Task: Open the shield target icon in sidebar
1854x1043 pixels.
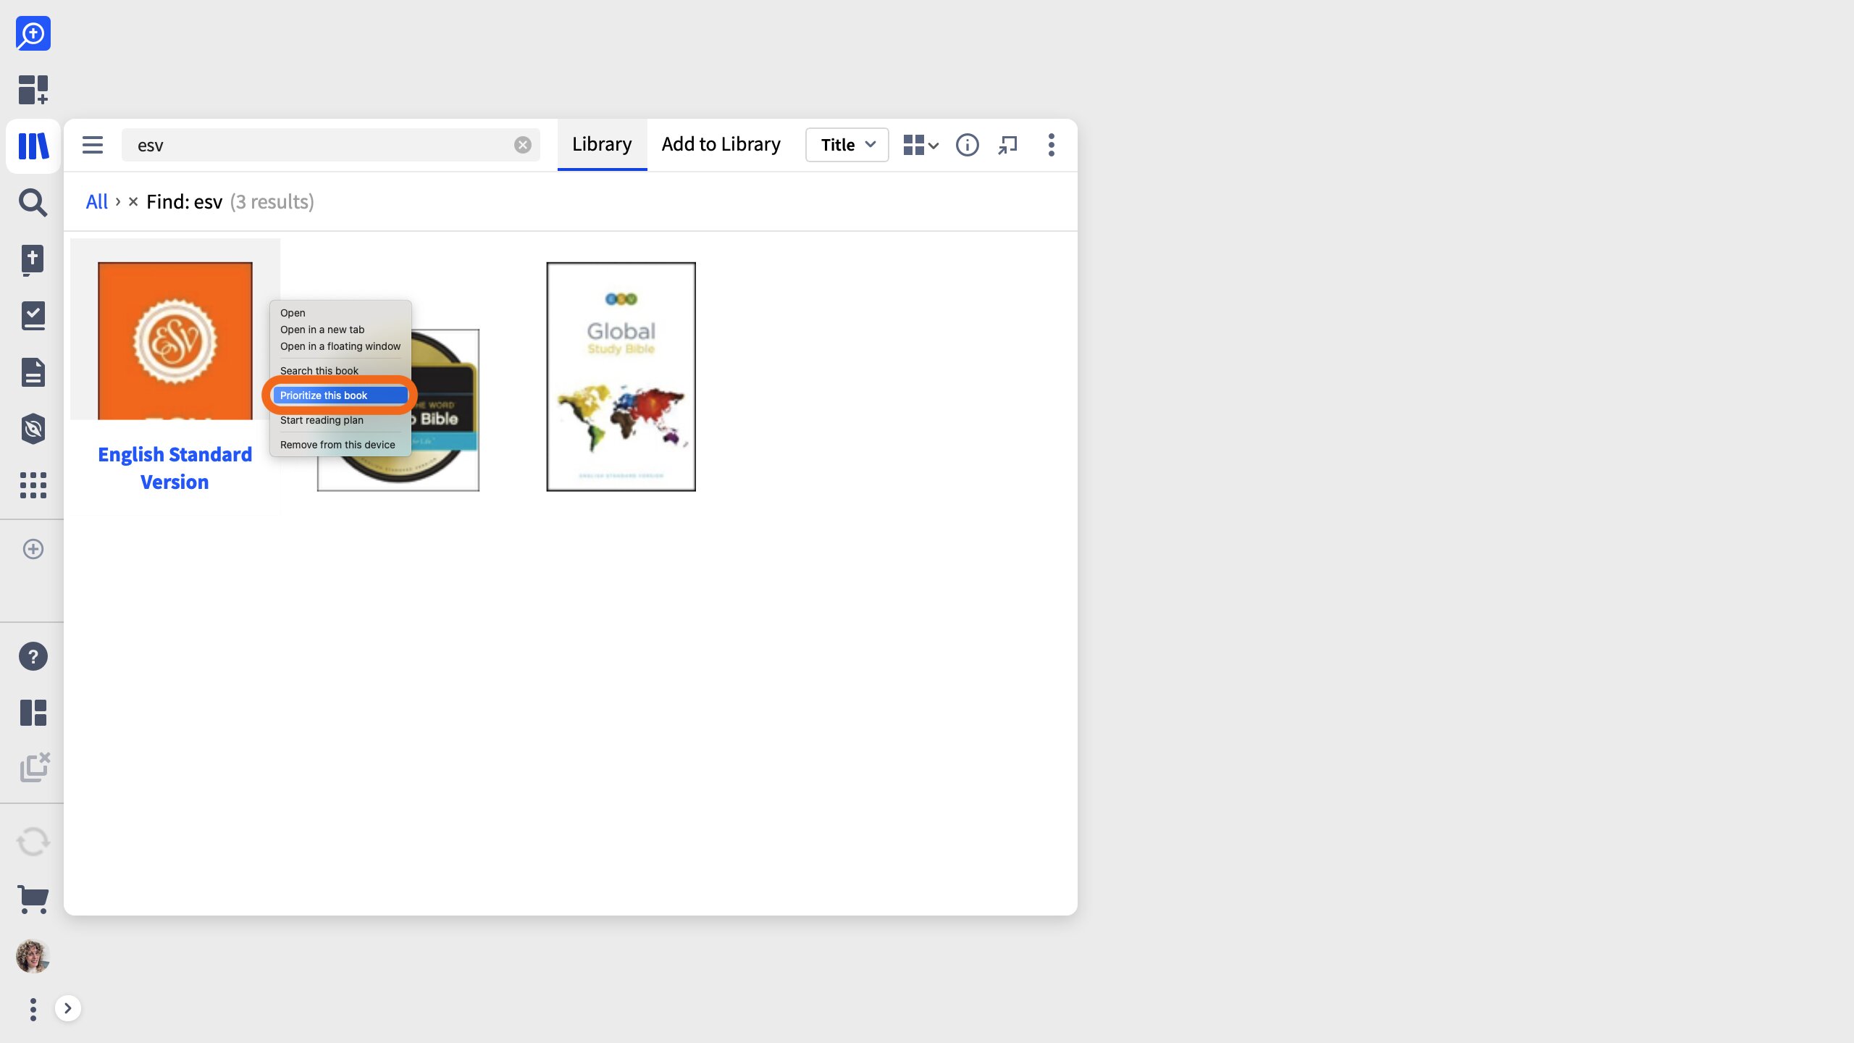Action: [x=33, y=429]
